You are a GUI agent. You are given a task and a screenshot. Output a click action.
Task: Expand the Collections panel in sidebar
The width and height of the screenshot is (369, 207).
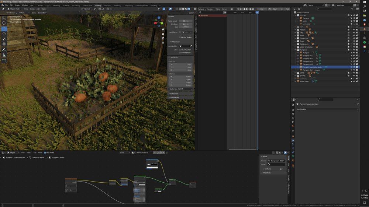click(x=180, y=94)
